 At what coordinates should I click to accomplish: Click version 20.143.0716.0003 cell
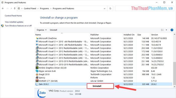pyautogui.click(x=159, y=38)
